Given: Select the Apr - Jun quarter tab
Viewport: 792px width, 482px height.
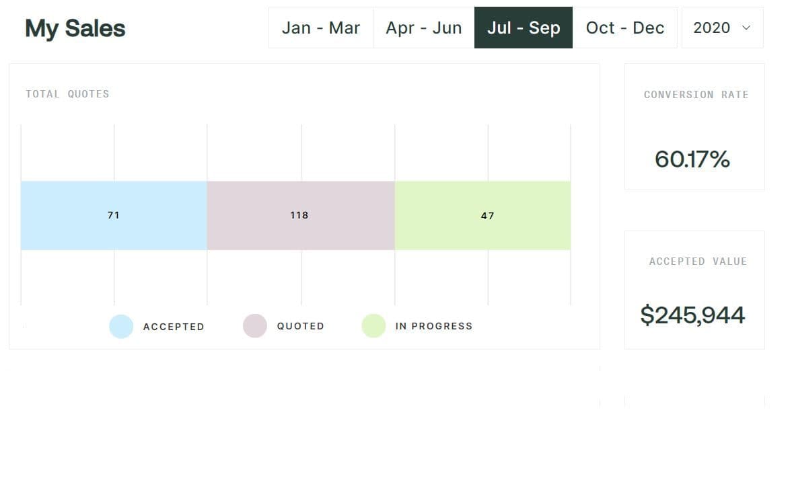Looking at the screenshot, I should [423, 28].
